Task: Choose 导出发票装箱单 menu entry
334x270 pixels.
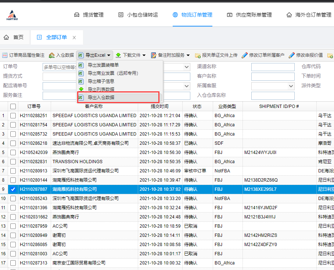Action: click(103, 65)
